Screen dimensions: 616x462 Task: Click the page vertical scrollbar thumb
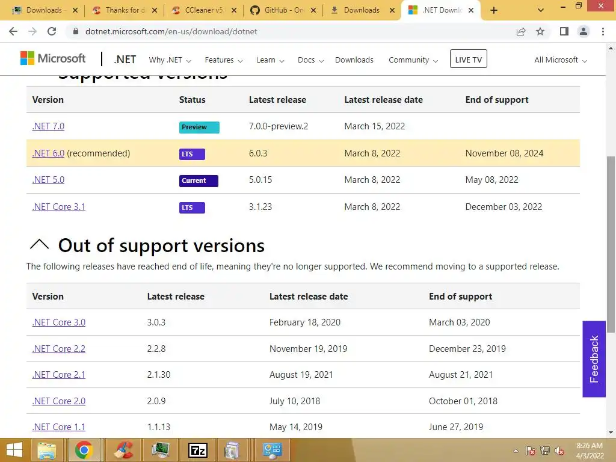pos(611,244)
